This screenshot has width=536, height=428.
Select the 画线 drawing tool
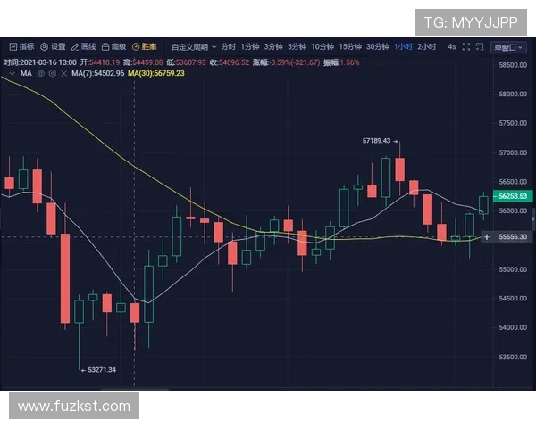[x=83, y=46]
